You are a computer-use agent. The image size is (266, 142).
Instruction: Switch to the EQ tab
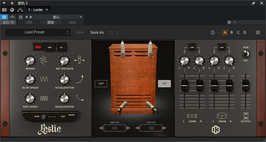[x=61, y=47]
